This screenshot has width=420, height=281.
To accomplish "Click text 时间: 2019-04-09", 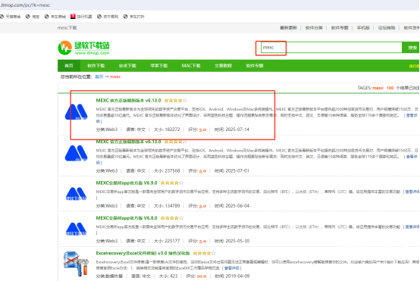I will [232, 276].
